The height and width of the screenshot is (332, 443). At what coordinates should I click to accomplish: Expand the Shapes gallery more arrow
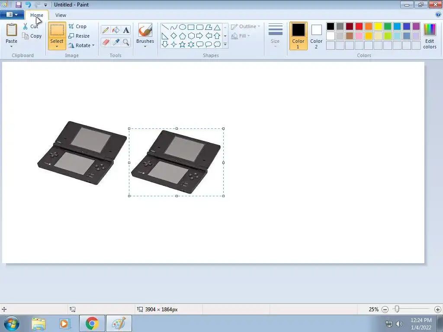coord(225,45)
